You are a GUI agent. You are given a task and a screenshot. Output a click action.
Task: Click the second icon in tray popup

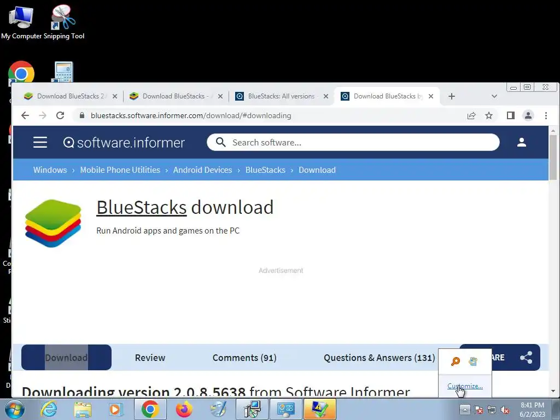click(473, 361)
